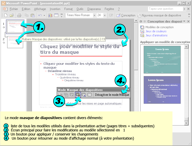Click the Paste clipboard icon
Viewport: 192px width, 146px height.
[x=32, y=15]
